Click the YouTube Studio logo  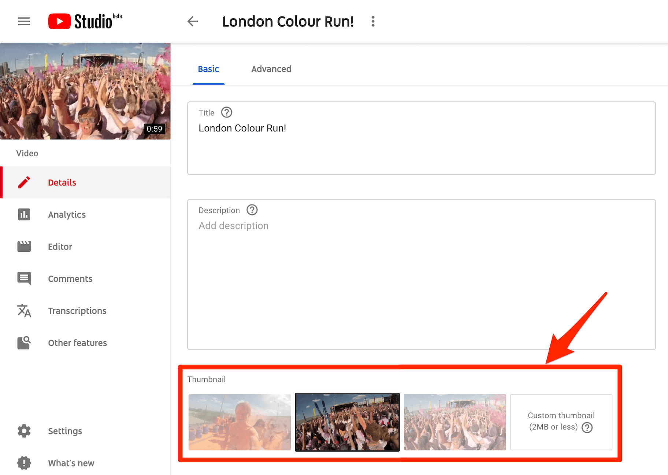[x=84, y=21]
